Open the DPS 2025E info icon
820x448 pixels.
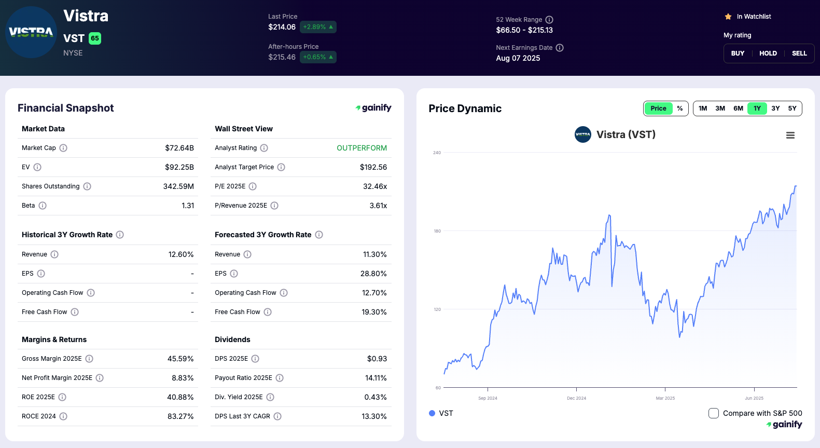[x=255, y=359]
